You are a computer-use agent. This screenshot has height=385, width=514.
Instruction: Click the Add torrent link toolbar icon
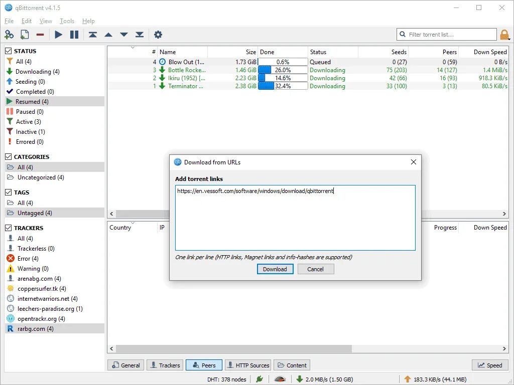9,35
